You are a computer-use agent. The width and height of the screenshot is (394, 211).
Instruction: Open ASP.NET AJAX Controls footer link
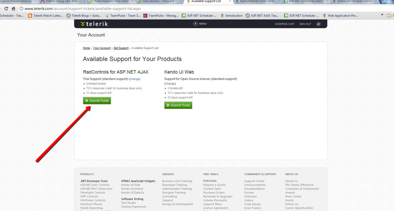[x=95, y=185]
